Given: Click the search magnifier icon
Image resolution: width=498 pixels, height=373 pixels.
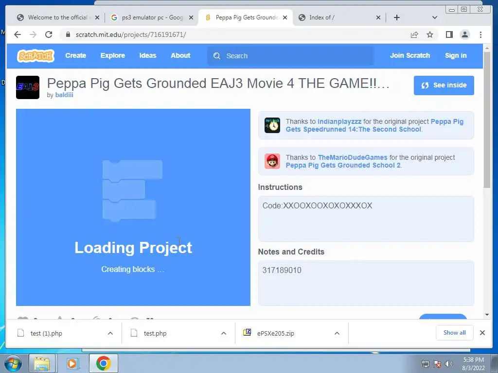Looking at the screenshot, I should [x=217, y=56].
